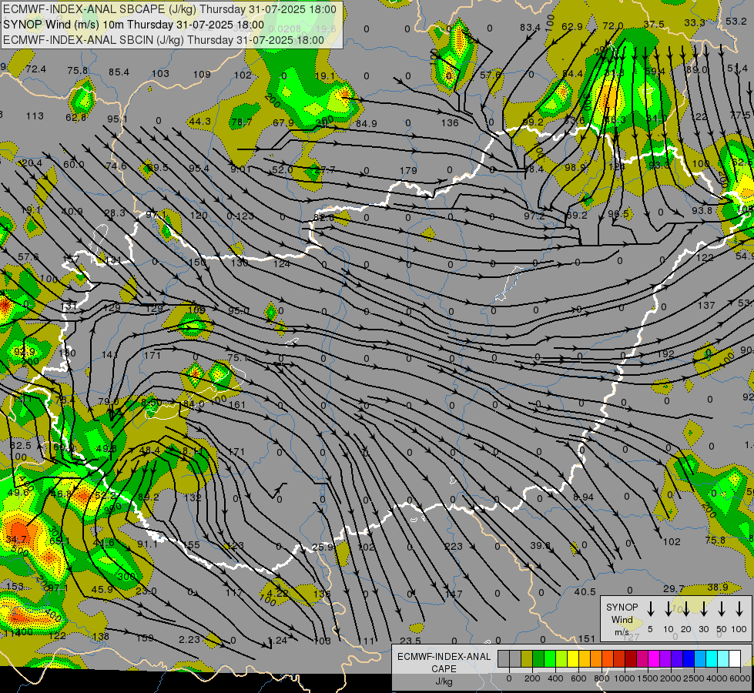Click the map value 44.3
The image size is (754, 693).
click(199, 121)
